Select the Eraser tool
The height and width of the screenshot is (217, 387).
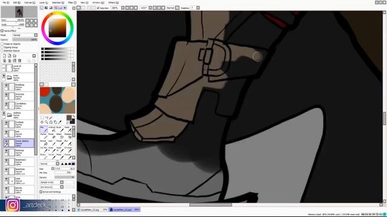[52, 136]
